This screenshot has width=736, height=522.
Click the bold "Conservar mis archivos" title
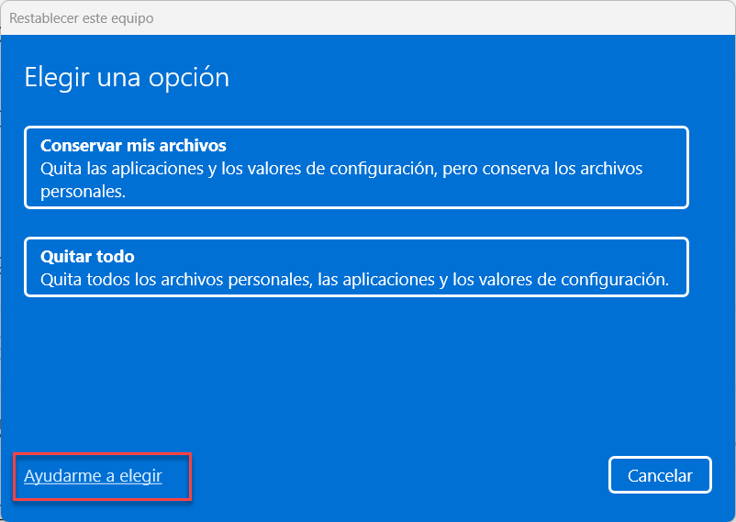(x=133, y=146)
